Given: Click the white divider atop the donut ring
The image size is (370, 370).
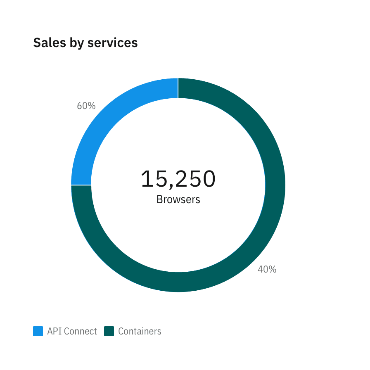Looking at the screenshot, I should pyautogui.click(x=178, y=88).
